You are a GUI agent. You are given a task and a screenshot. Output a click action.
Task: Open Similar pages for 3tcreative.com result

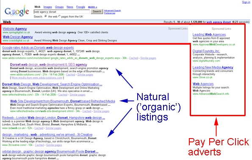(x=54, y=145)
